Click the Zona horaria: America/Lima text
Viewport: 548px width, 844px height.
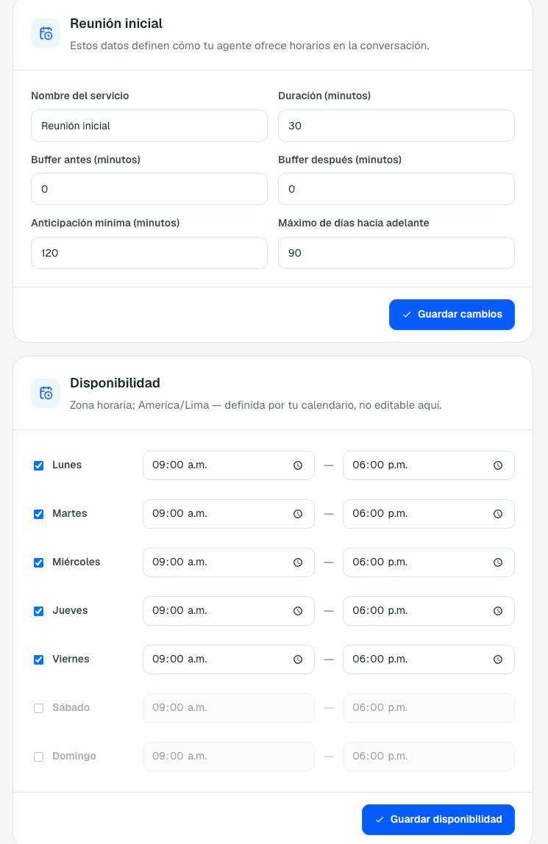point(140,405)
